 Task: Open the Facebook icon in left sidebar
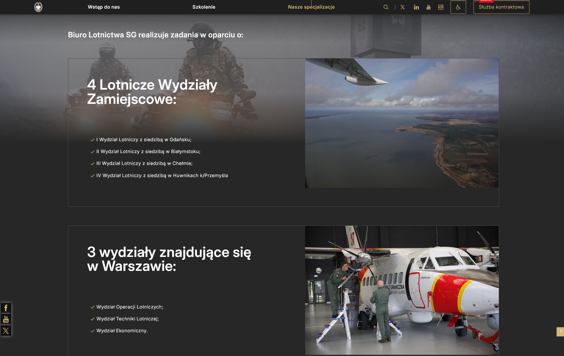6,308
